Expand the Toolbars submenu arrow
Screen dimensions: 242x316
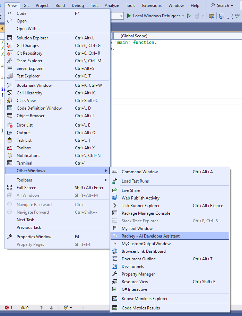106,180
